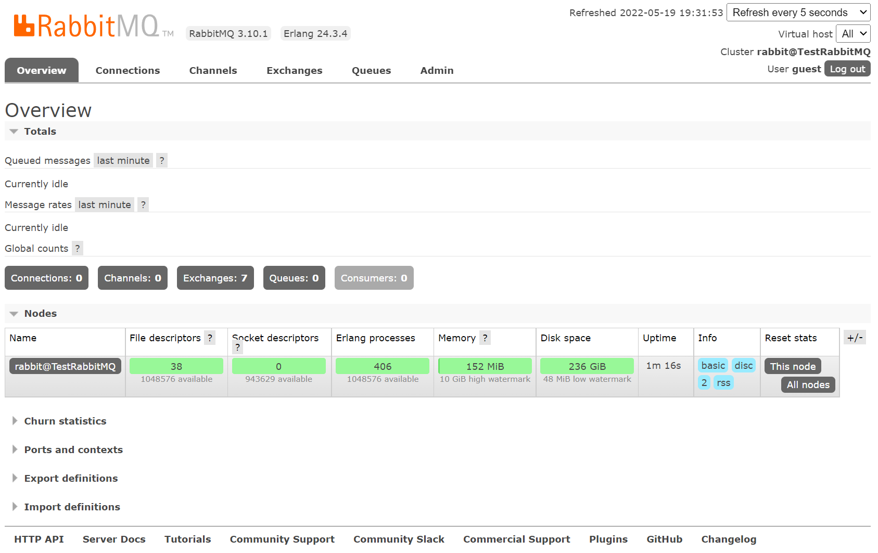Open Memory column help question mark
878x553 pixels.
pyautogui.click(x=485, y=338)
